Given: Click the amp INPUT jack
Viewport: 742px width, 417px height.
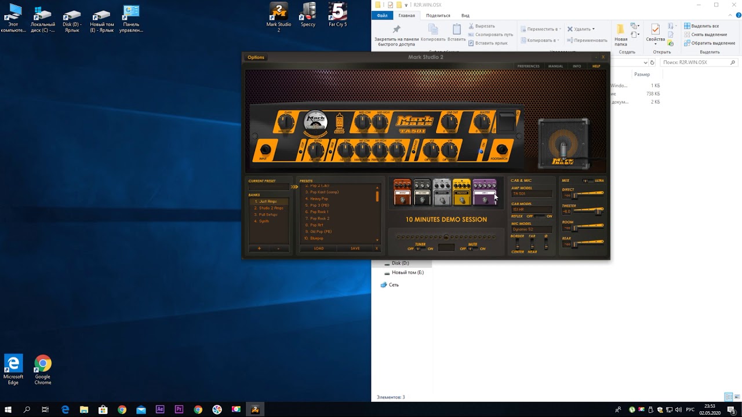Looking at the screenshot, I should (x=265, y=149).
